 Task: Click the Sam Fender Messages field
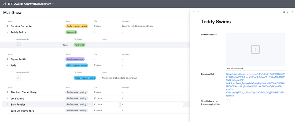(x=152, y=105)
